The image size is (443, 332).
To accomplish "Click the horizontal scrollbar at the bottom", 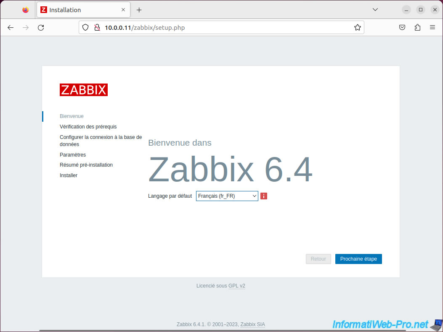I will click(x=223, y=330).
